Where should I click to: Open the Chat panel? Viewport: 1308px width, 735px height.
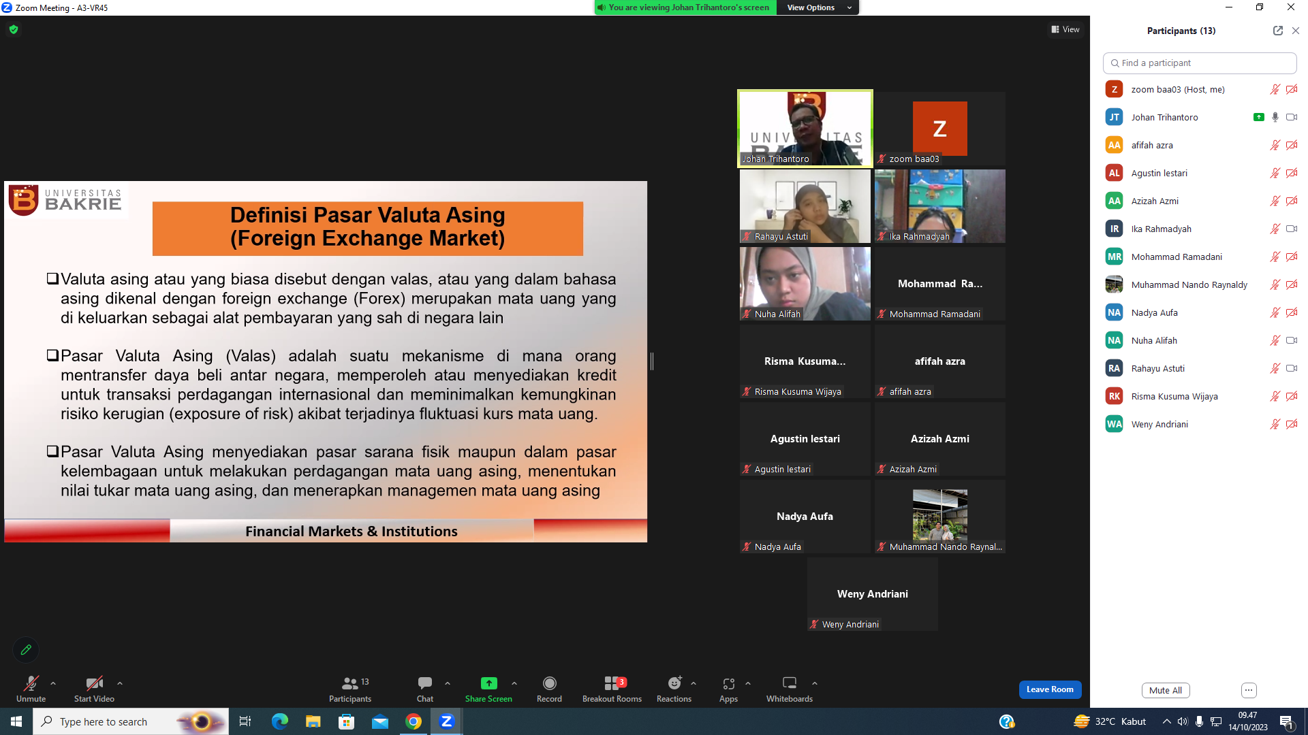click(x=425, y=689)
